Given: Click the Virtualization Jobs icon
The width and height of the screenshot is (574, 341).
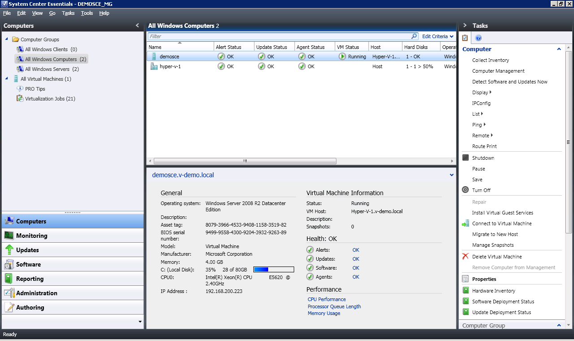Looking at the screenshot, I should [x=20, y=98].
